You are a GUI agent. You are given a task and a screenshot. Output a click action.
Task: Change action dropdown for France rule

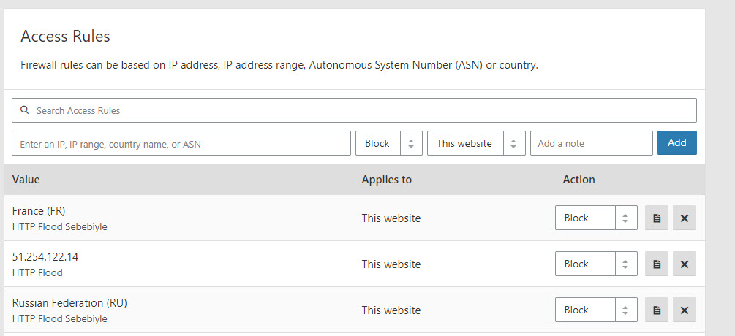[x=595, y=218]
